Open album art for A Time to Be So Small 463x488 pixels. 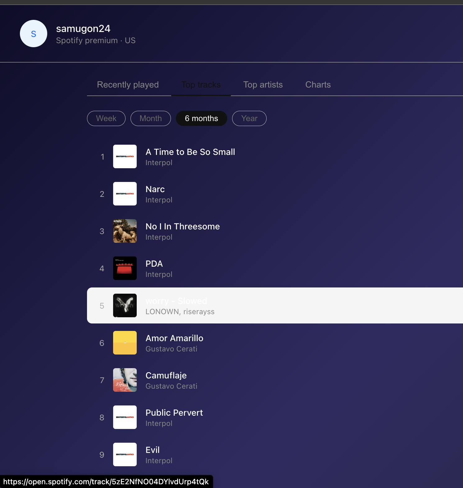[125, 156]
